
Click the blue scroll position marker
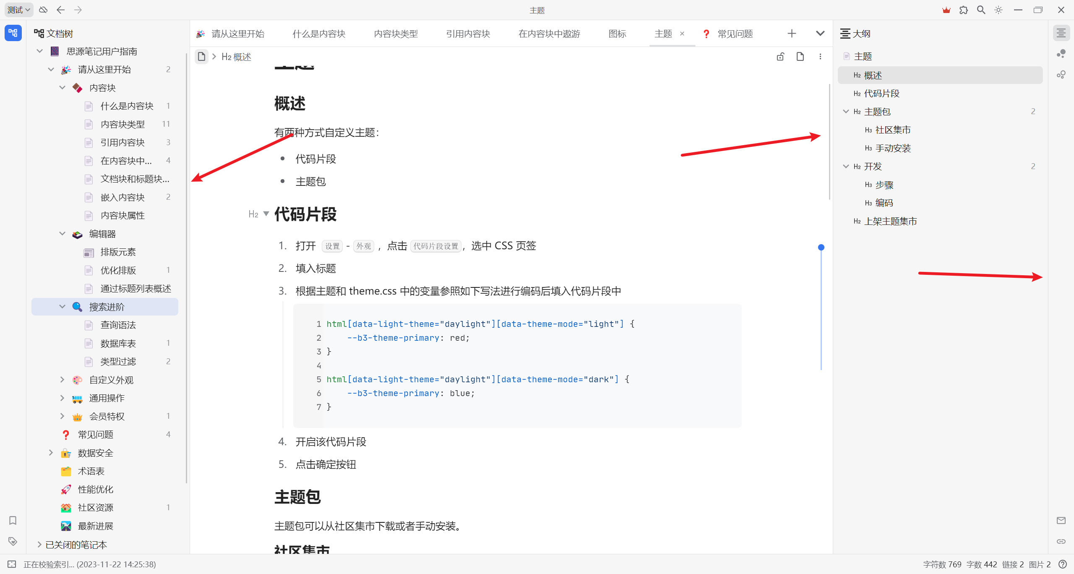[821, 248]
